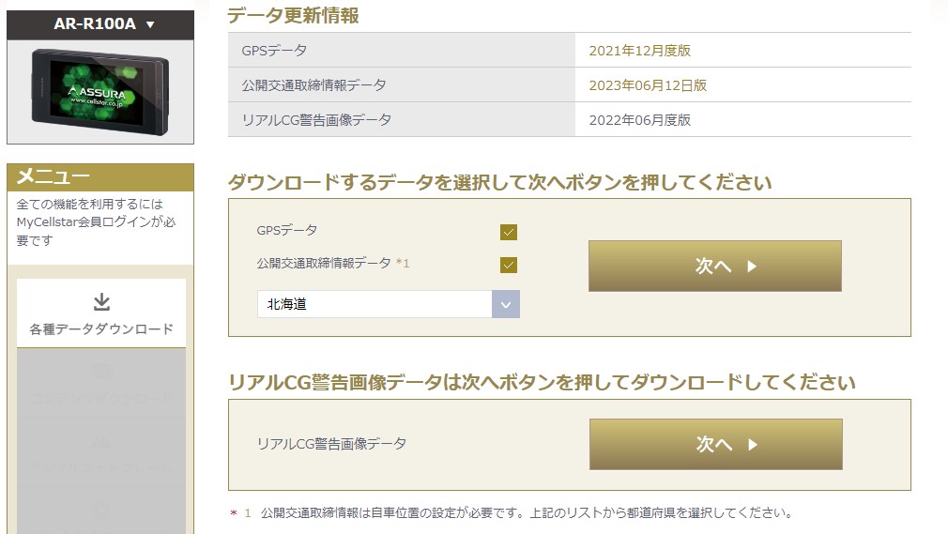Screen dimensions: 948x534
Task: Click the MyCellstar login notice text
Action: (96, 221)
